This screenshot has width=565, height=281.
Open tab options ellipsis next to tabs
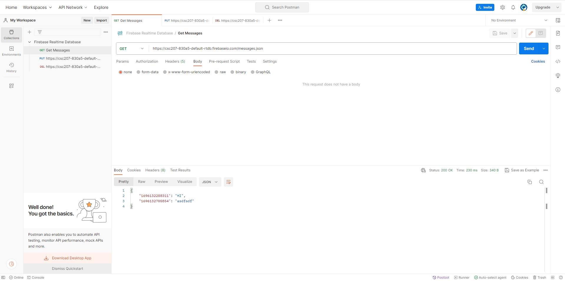[x=280, y=20]
